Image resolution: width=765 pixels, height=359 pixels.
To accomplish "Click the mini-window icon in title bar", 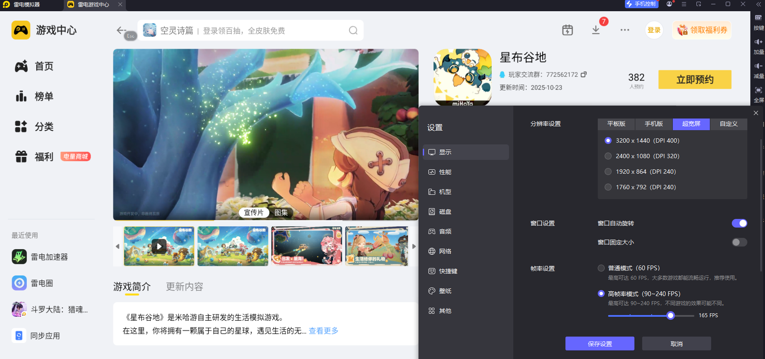I will click(x=699, y=4).
